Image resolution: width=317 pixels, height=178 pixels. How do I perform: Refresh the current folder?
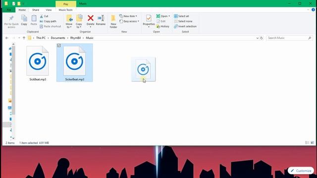pyautogui.click(x=262, y=38)
